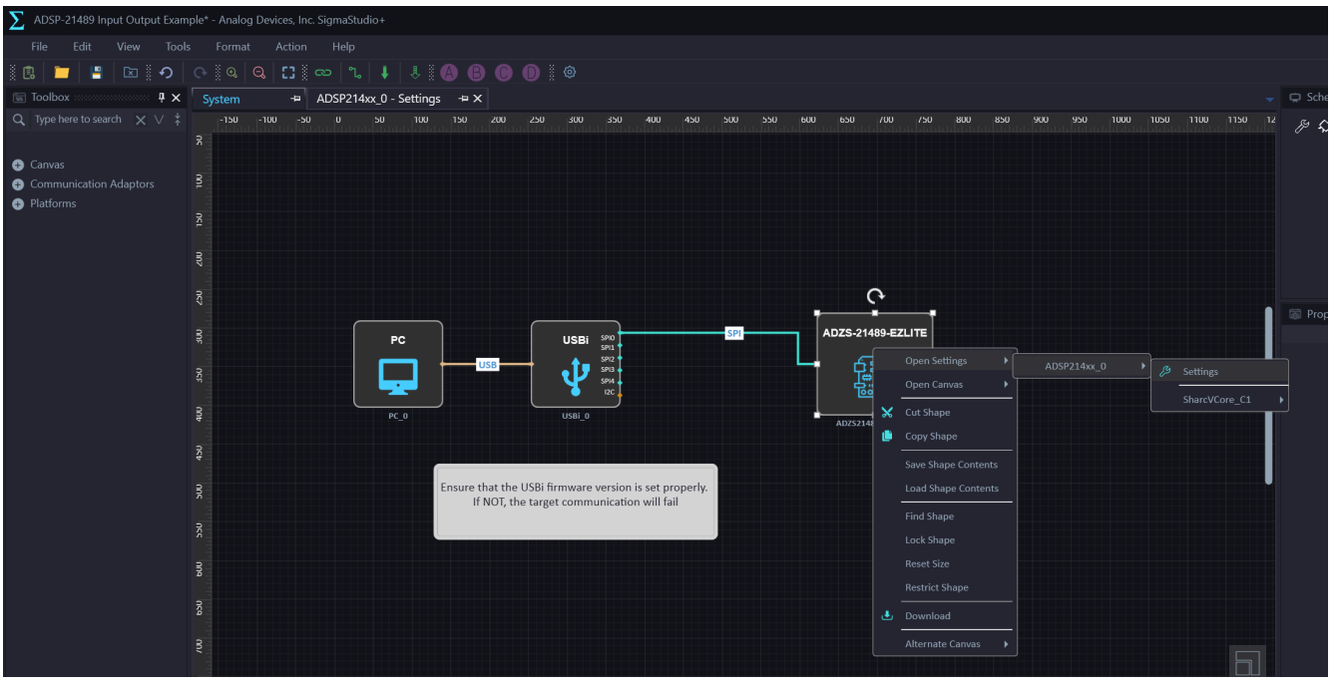1336x688 pixels.
Task: Open the Format menu
Action: (x=232, y=47)
